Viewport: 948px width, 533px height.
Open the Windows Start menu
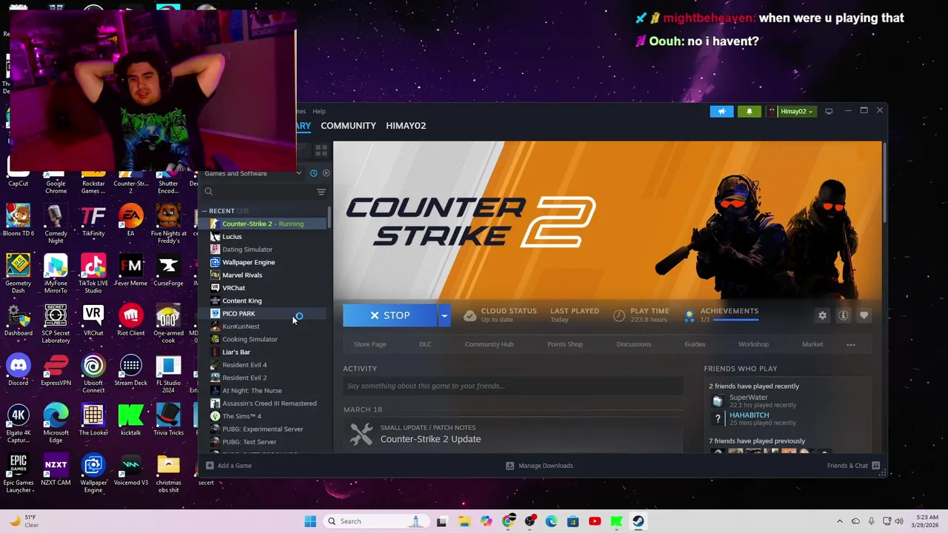click(310, 521)
